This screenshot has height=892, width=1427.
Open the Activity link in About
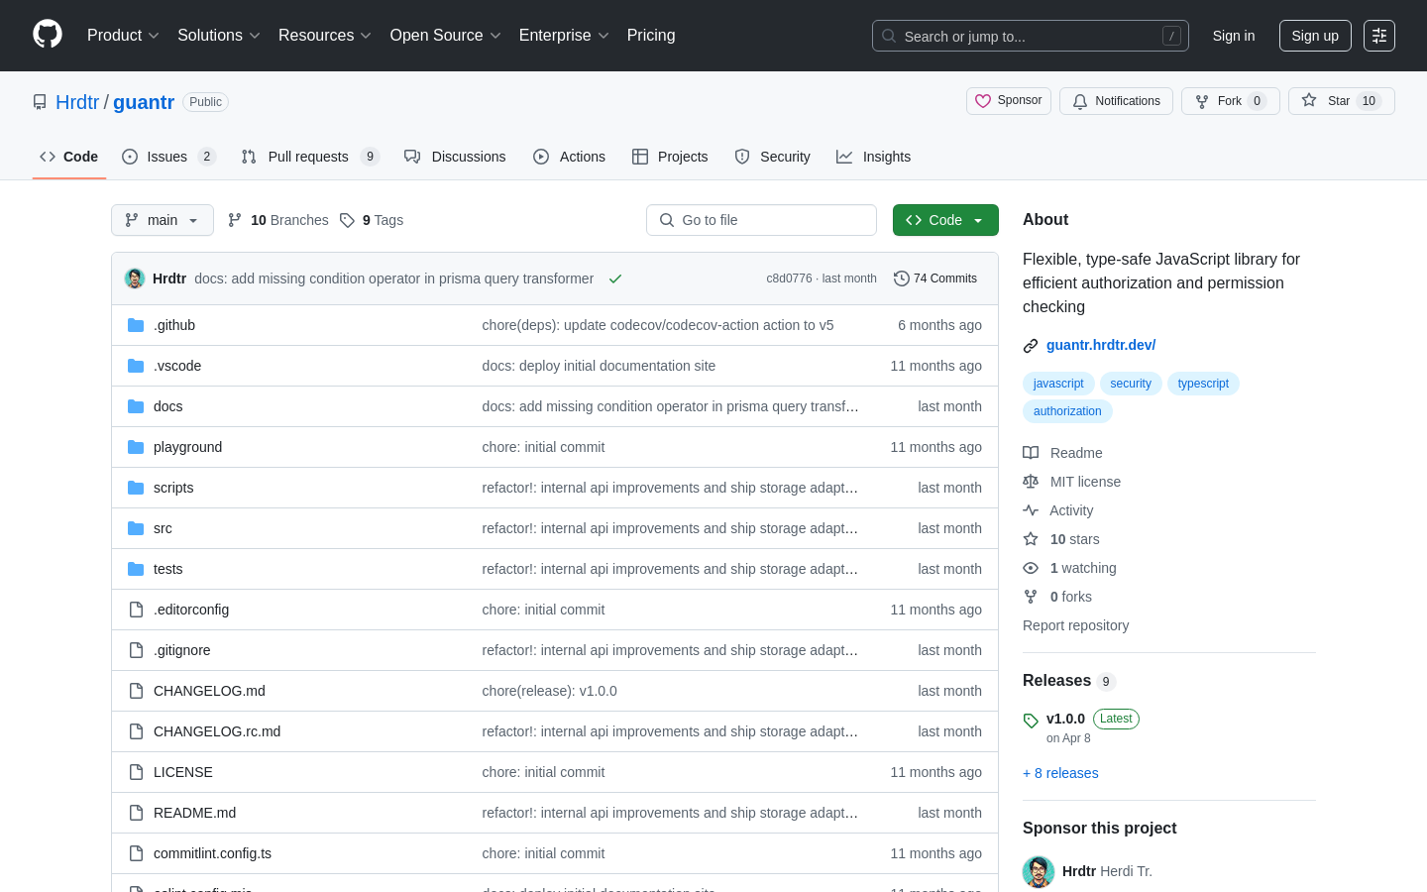coord(1058,510)
